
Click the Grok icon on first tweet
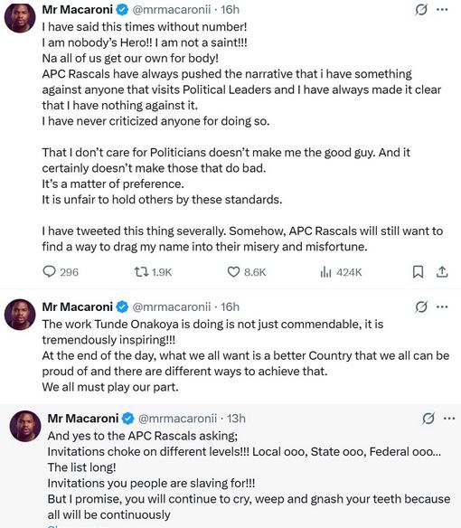(x=421, y=10)
